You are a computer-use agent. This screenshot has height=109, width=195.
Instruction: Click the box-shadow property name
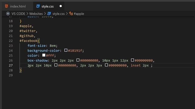click(x=37, y=61)
